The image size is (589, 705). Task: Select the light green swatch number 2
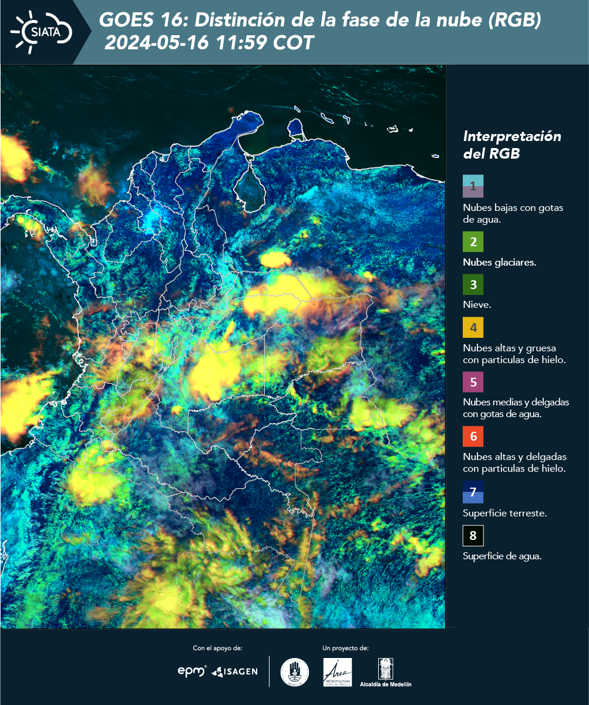click(x=473, y=241)
